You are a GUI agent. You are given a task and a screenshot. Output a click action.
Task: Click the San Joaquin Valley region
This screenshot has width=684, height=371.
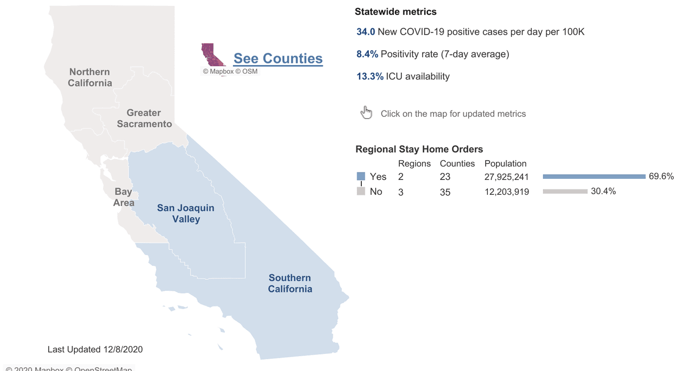pos(185,213)
